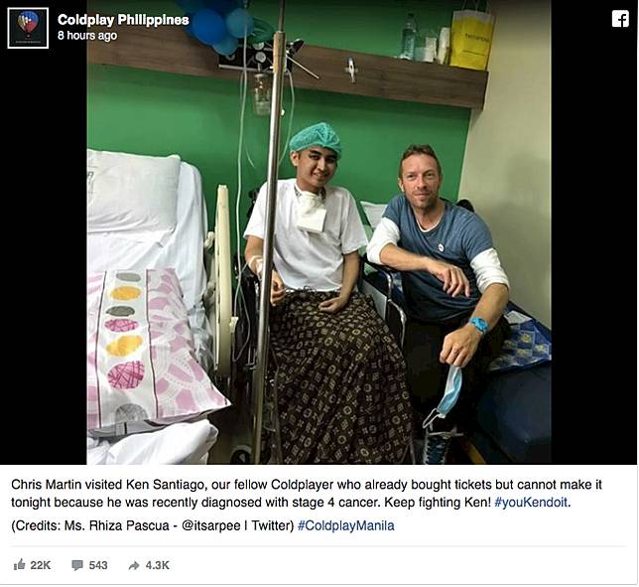The image size is (639, 587).
Task: Click the '8 hours ago' timestamp
Action: tap(87, 36)
